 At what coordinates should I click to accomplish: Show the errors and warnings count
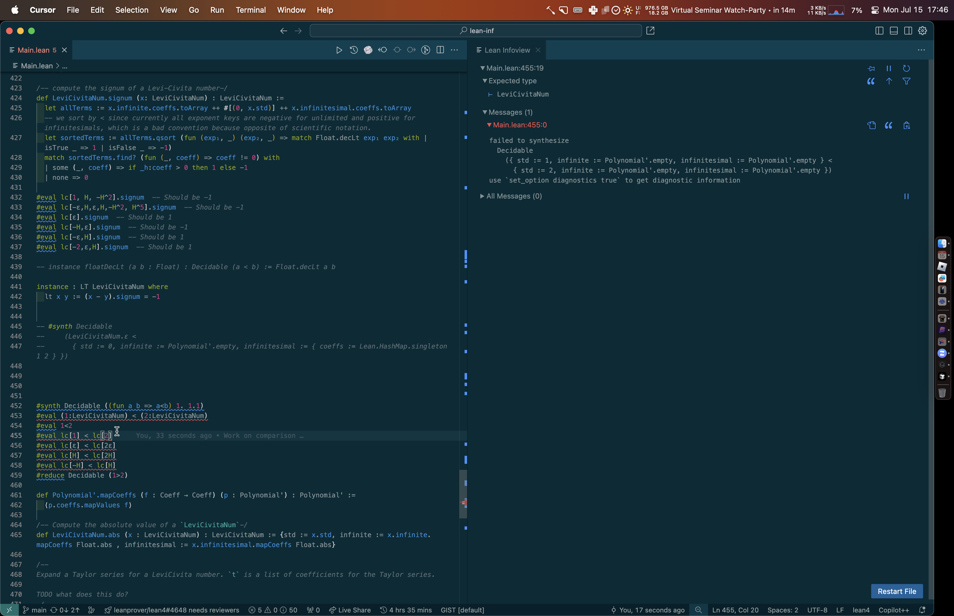pos(273,610)
